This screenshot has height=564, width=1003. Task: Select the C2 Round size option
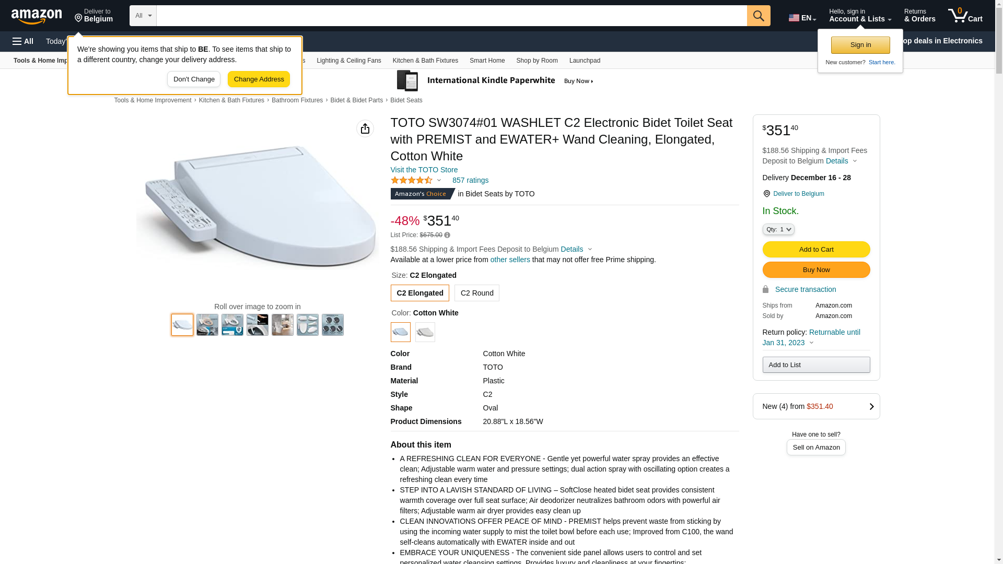pyautogui.click(x=476, y=293)
